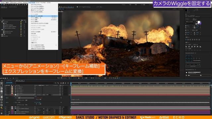Click camera icon beside DOJO SCREENSHOT
This screenshot has height=119, width=212.
tap(186, 73)
